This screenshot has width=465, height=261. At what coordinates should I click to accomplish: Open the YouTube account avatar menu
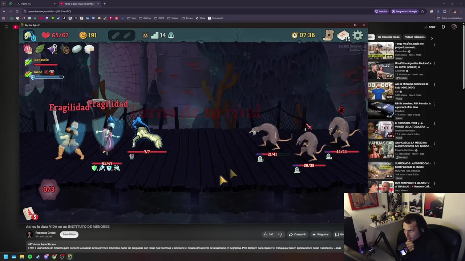pos(454,27)
